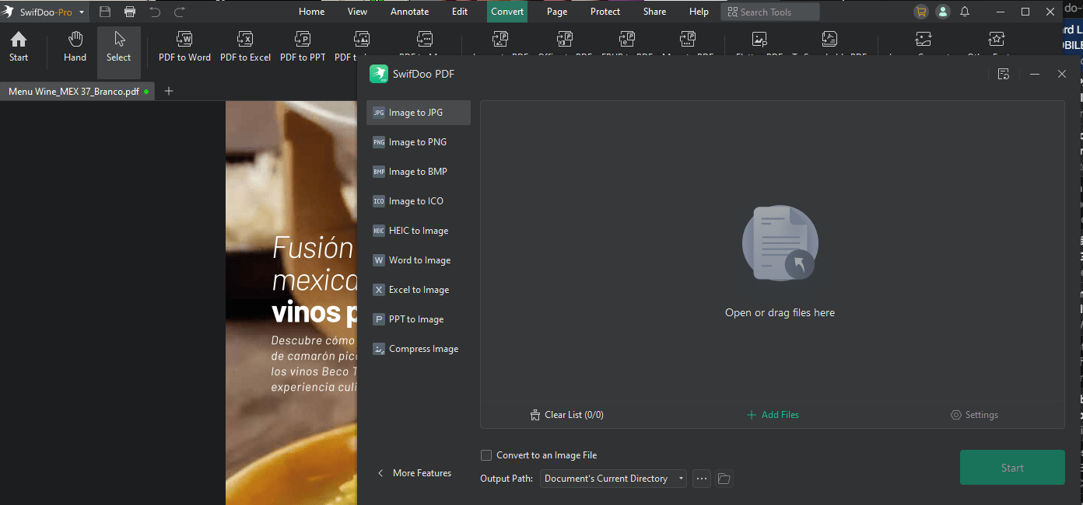Click the browse ellipsis button
Viewport: 1083px width, 505px height.
tap(702, 479)
